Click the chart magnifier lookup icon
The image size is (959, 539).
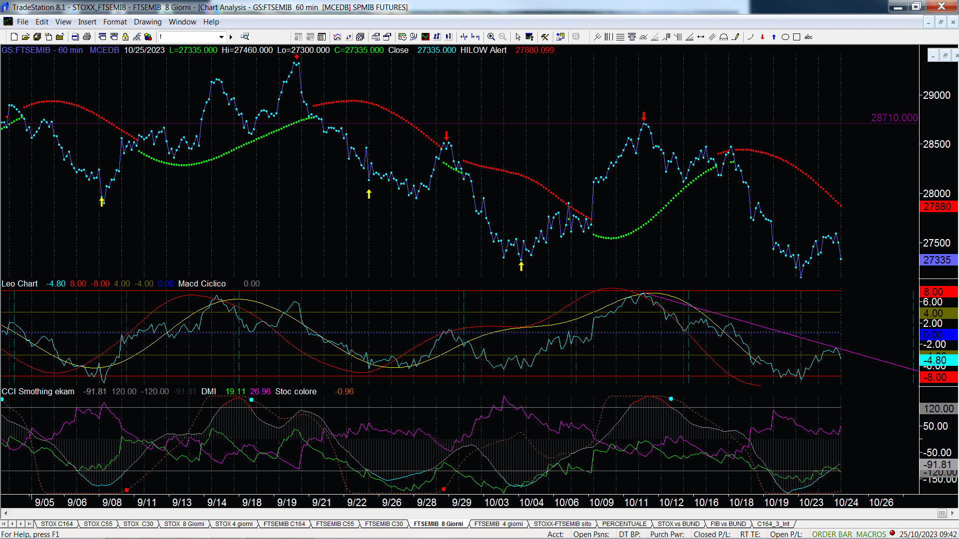pos(245,36)
